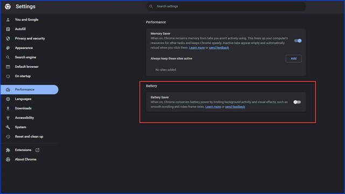The width and height of the screenshot is (345, 194).
Task: Turn off the Memory Saver toggle
Action: tap(298, 41)
